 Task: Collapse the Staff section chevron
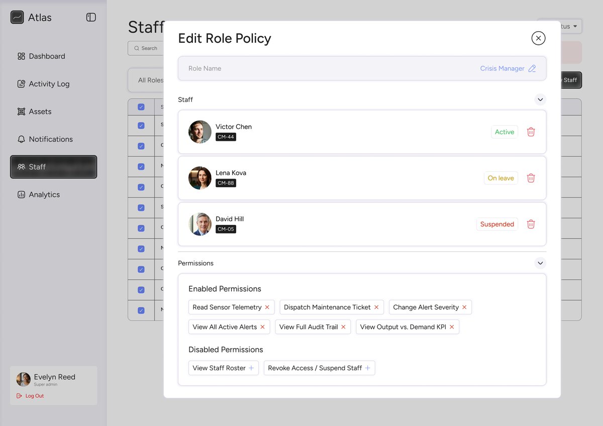[540, 99]
